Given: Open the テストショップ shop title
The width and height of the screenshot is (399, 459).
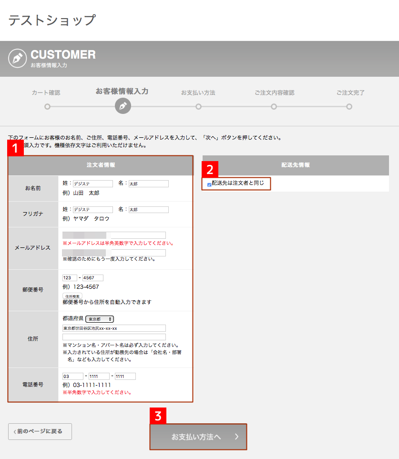Looking at the screenshot, I should click(52, 20).
